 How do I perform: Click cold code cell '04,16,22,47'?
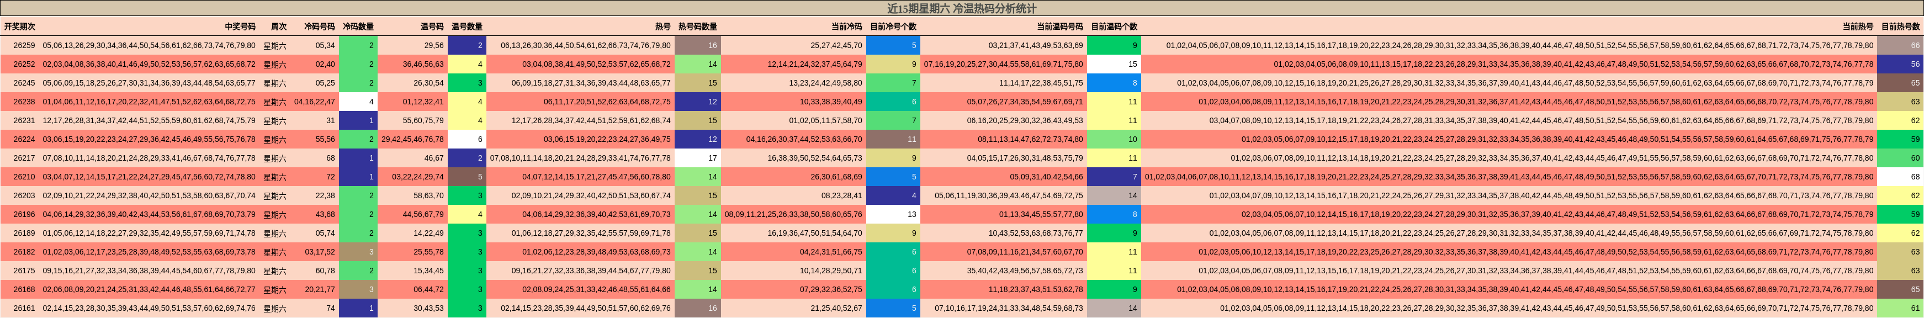point(315,102)
